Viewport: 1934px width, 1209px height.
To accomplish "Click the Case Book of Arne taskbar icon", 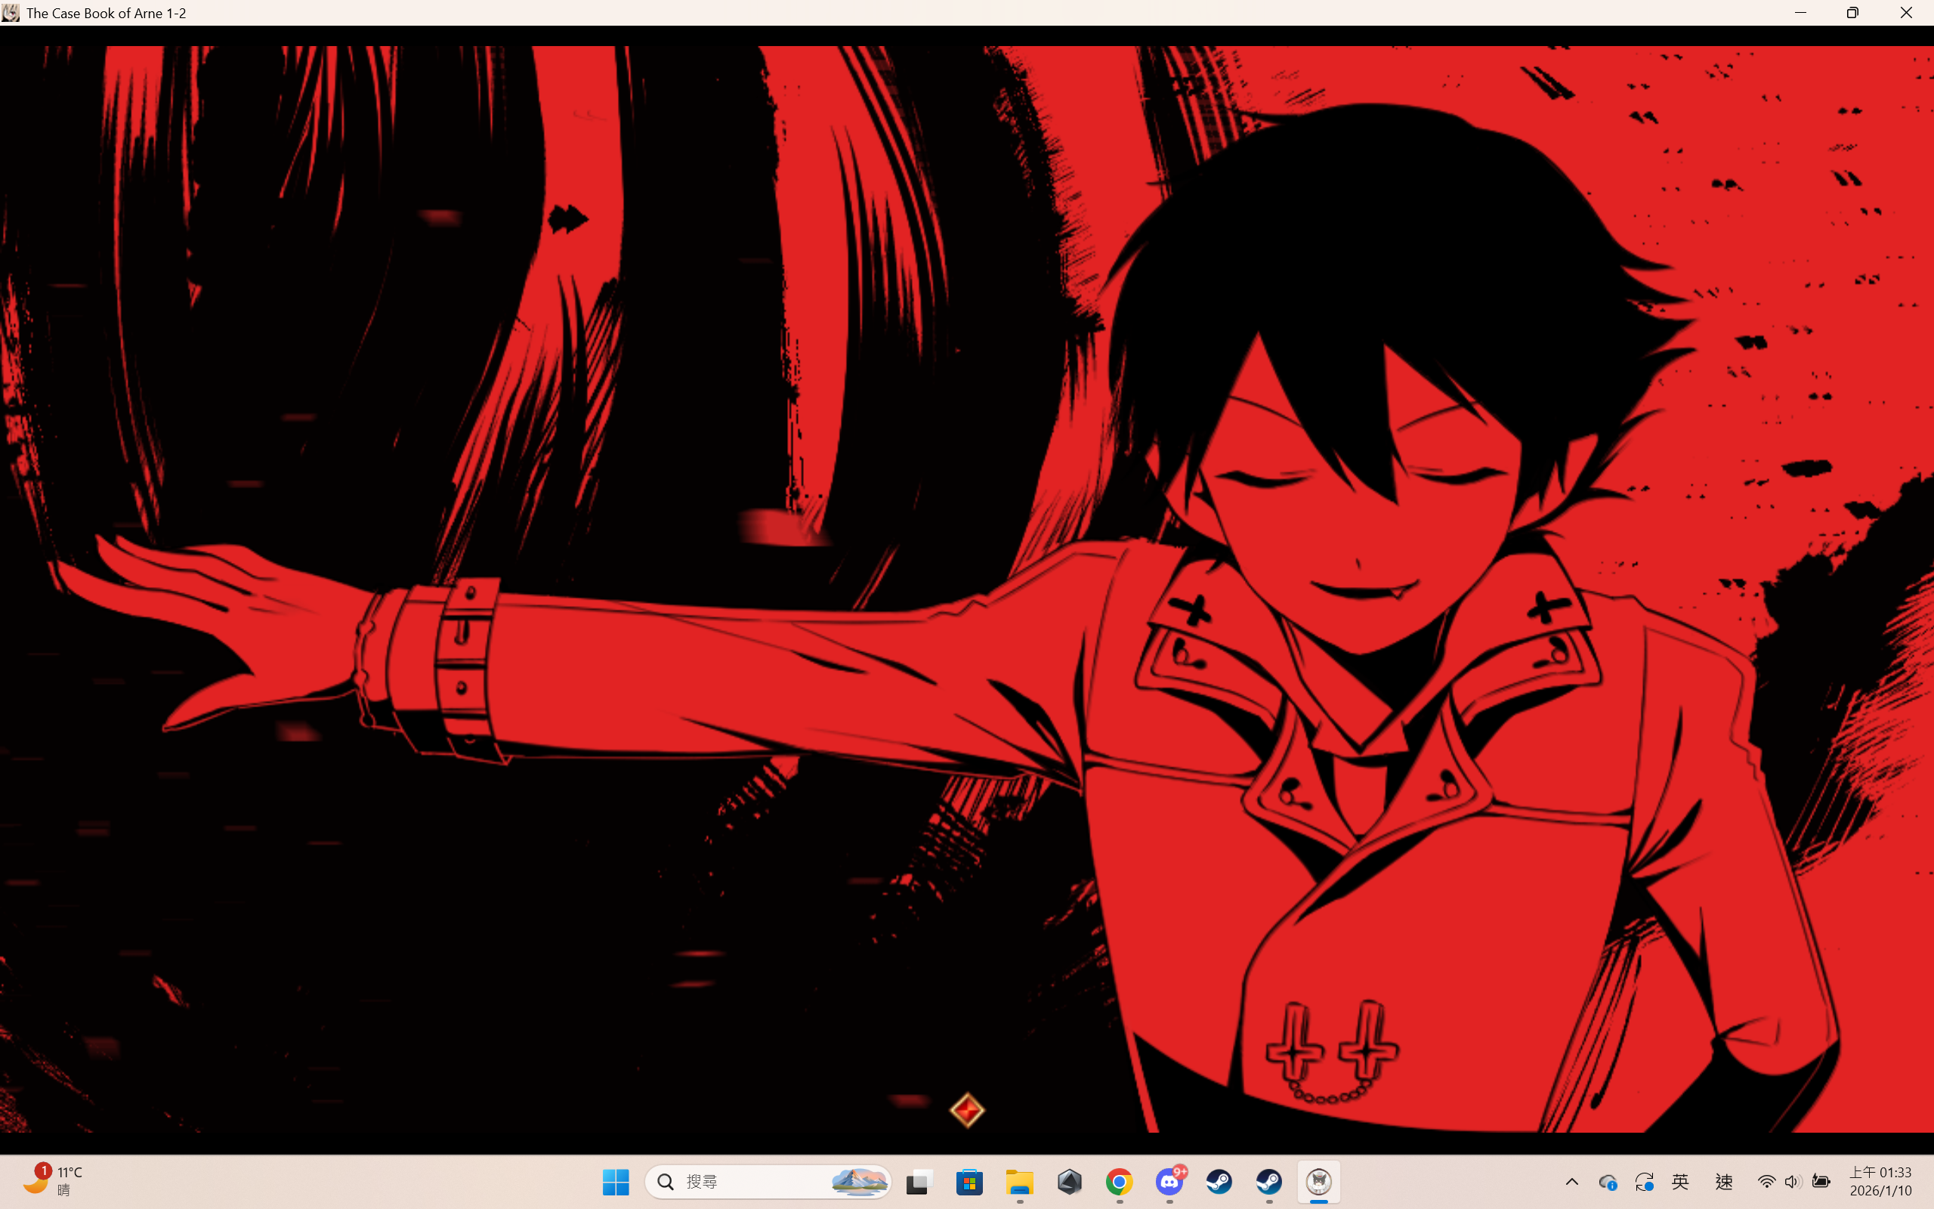I will tap(1318, 1182).
